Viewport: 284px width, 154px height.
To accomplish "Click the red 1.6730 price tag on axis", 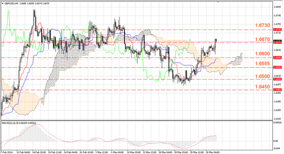I will (x=277, y=30).
